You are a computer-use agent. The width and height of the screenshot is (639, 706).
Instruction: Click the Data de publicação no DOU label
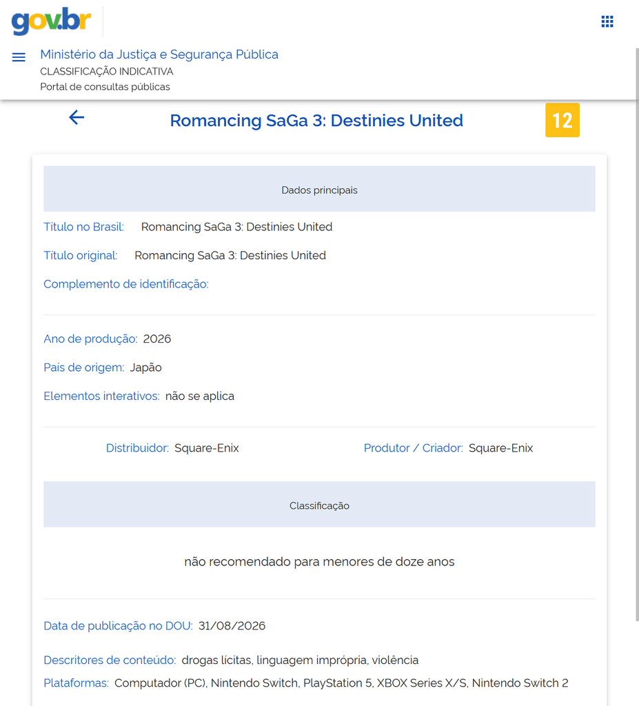pos(118,626)
